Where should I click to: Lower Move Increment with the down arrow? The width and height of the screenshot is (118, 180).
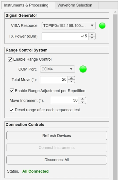coord(82,102)
